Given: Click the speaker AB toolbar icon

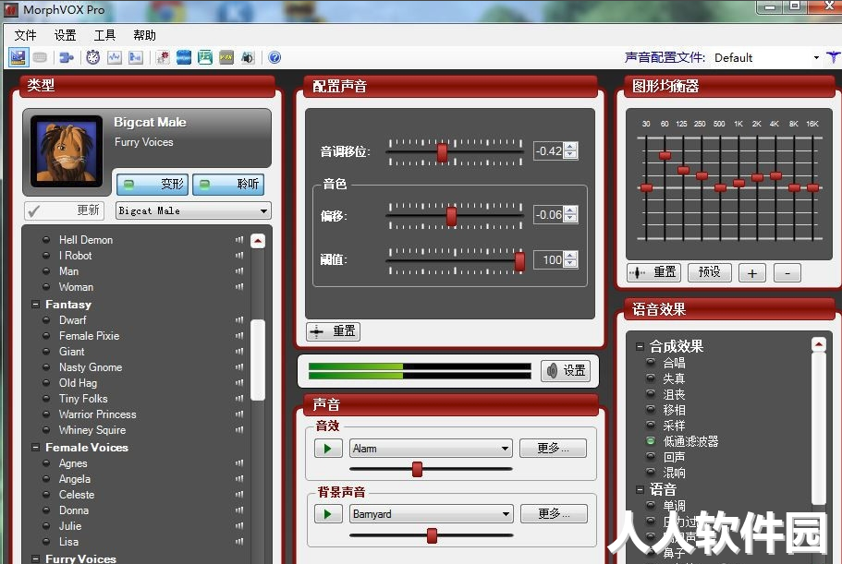Looking at the screenshot, I should click(248, 57).
